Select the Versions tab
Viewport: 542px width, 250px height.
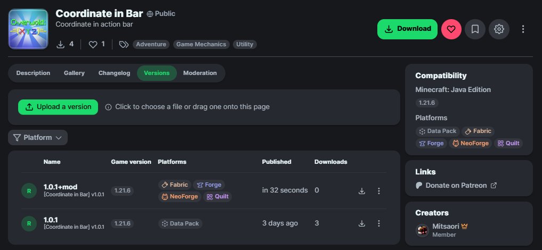157,73
